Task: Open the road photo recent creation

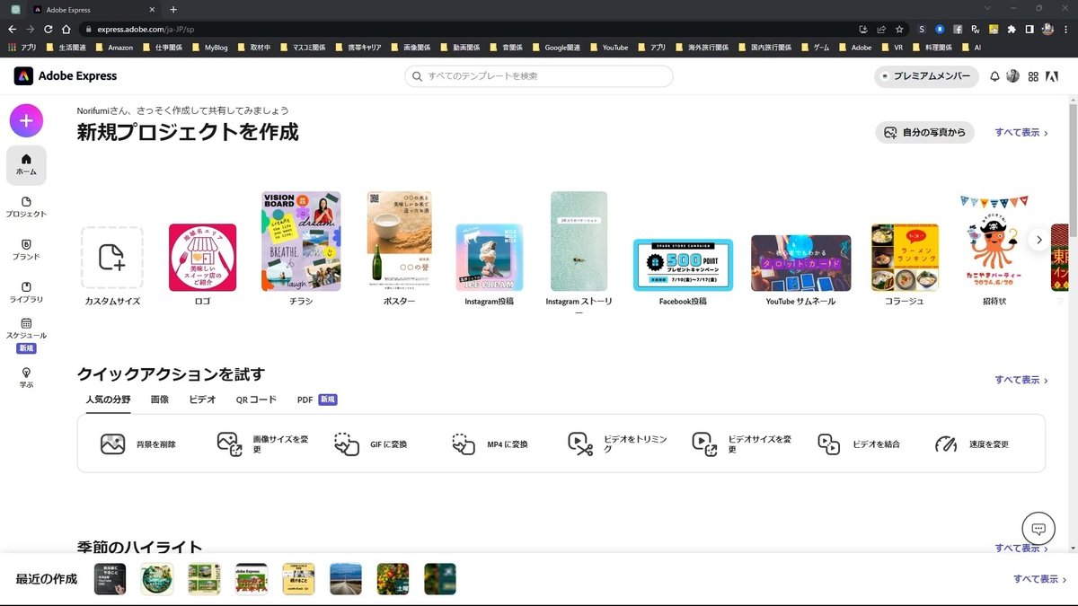Action: tap(346, 579)
